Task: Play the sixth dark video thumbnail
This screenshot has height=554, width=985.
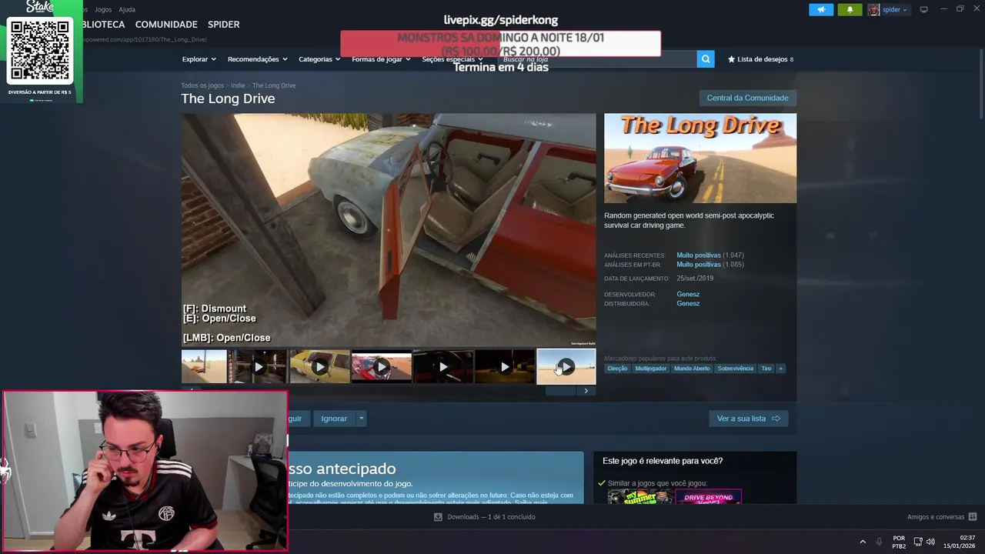Action: pyautogui.click(x=504, y=366)
